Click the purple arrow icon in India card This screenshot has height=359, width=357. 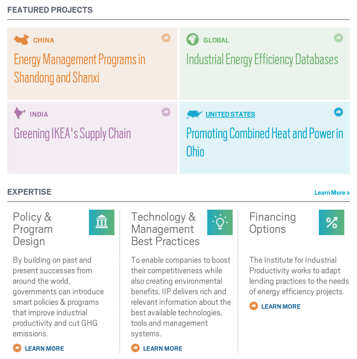[166, 112]
